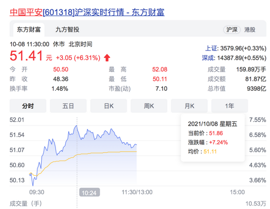
Task: Click the 成交量（手） label
Action: coord(26,204)
